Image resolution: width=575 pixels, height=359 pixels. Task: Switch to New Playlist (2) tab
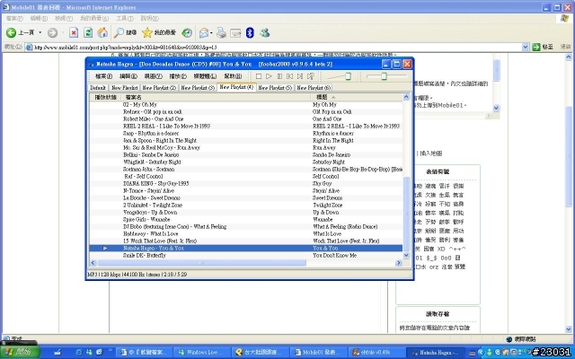click(x=159, y=88)
